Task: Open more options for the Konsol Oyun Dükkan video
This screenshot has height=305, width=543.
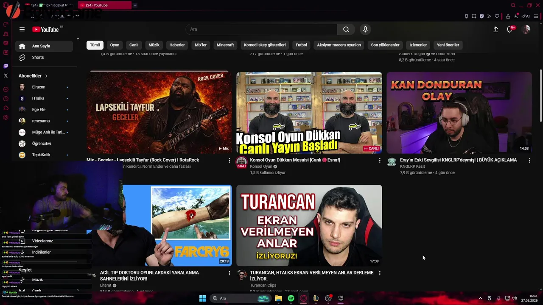Action: click(380, 161)
